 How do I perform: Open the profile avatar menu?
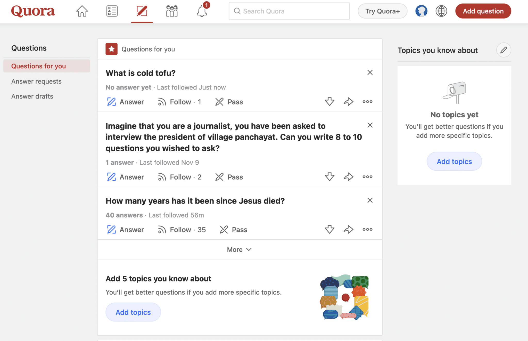click(421, 11)
